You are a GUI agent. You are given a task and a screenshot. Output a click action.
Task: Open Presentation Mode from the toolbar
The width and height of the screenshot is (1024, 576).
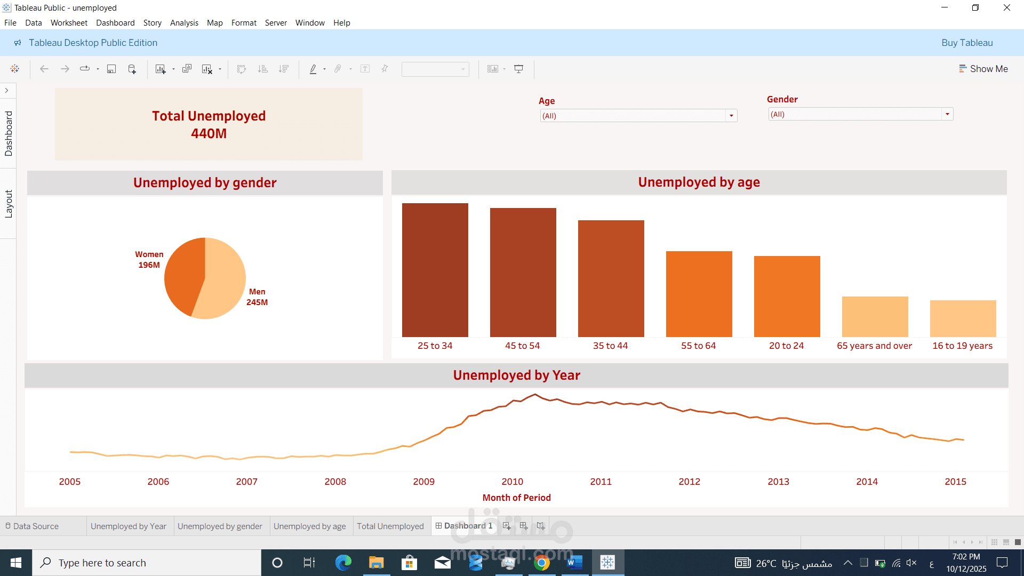pos(518,69)
